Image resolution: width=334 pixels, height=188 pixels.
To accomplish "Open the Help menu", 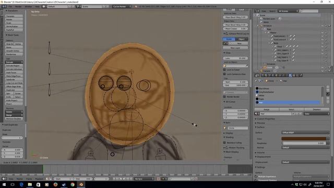I will [37, 7].
